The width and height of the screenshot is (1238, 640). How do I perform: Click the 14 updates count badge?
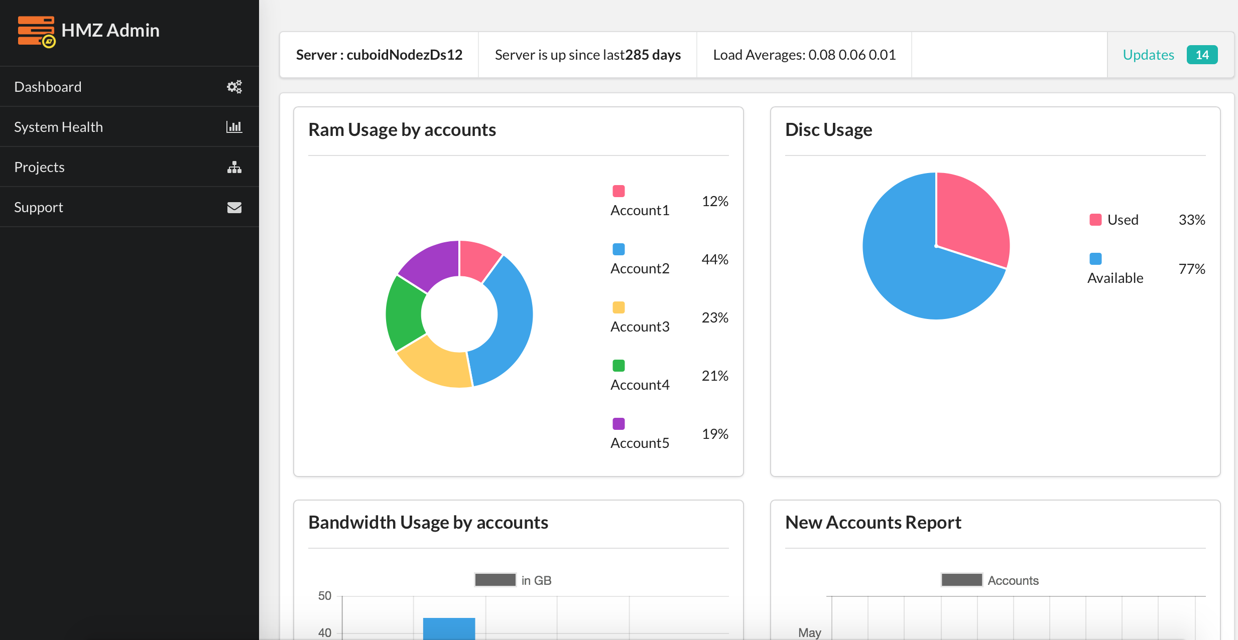tap(1202, 55)
